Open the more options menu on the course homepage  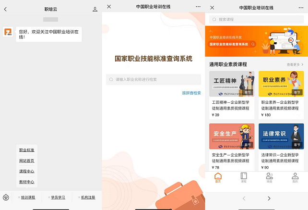301,8
